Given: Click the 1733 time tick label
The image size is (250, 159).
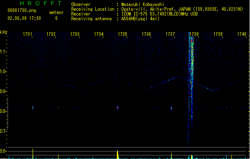Looking at the screenshot, I should point(75,34).
